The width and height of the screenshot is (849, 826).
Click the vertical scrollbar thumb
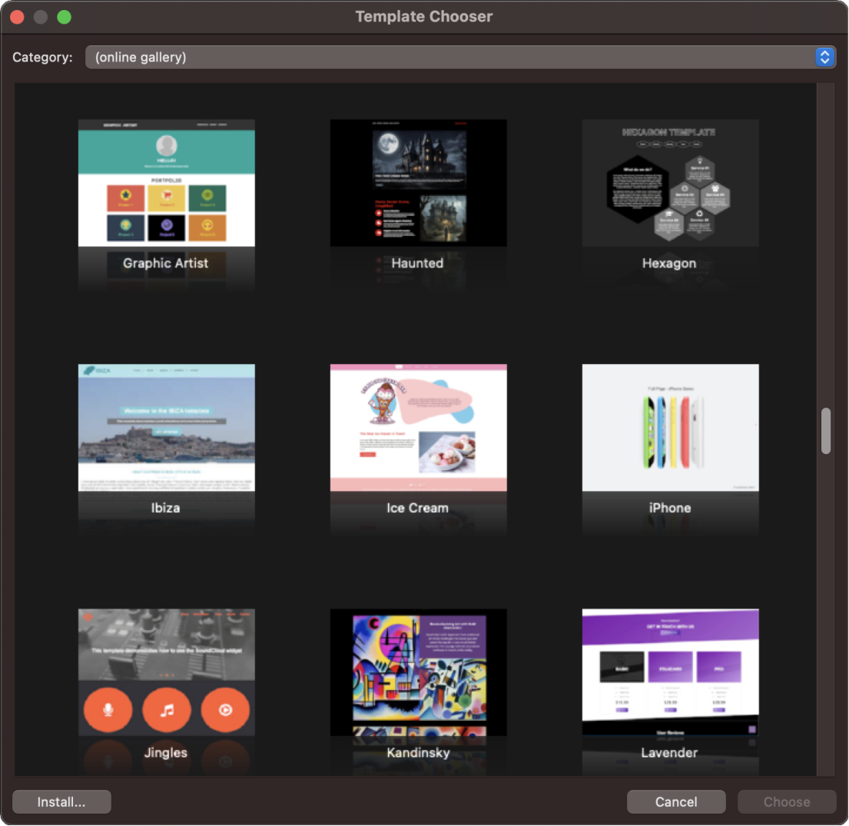(826, 431)
